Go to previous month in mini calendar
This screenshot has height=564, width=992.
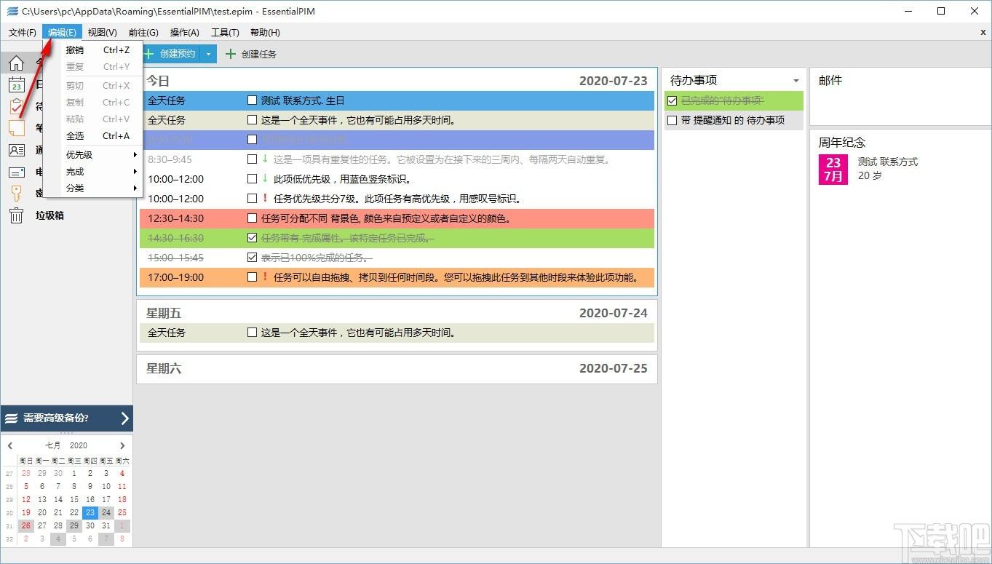click(x=10, y=445)
